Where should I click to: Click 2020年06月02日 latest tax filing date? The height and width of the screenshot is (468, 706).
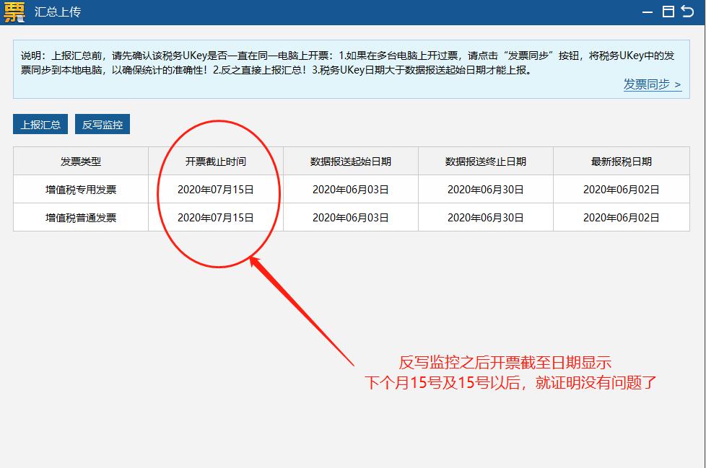click(621, 188)
